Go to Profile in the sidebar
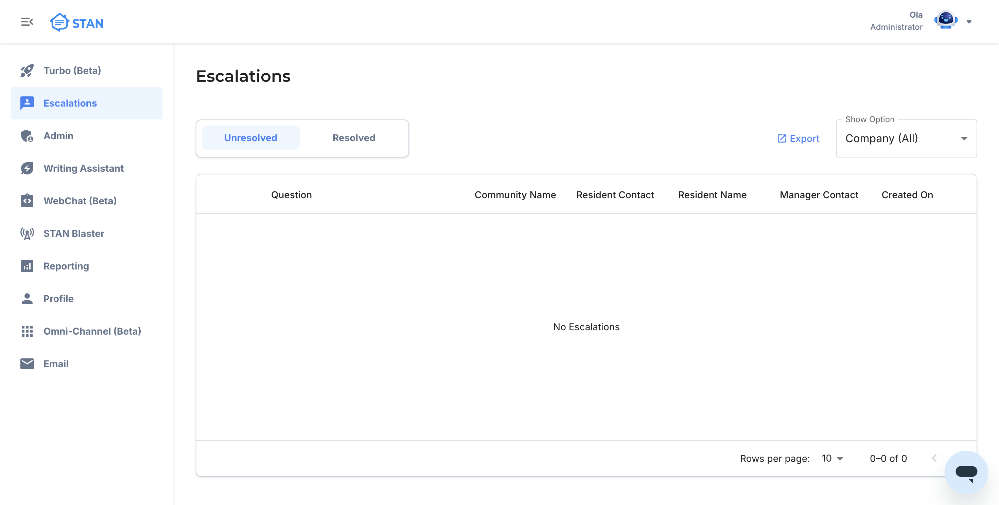Viewport: 999px width, 505px height. click(58, 299)
